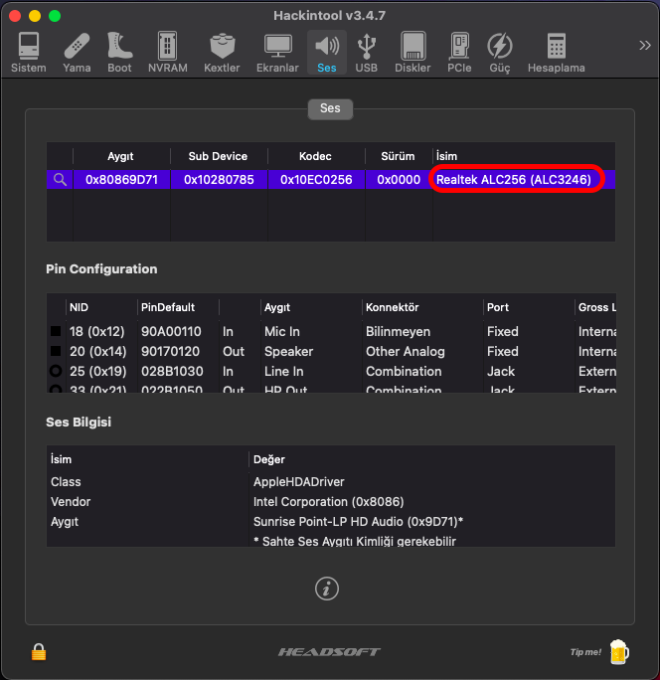Open the Hesaplama calculator section
This screenshot has height=680, width=660.
(556, 52)
